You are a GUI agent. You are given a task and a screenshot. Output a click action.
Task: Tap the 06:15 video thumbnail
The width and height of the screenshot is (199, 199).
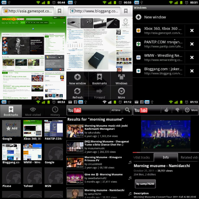(75, 131)
